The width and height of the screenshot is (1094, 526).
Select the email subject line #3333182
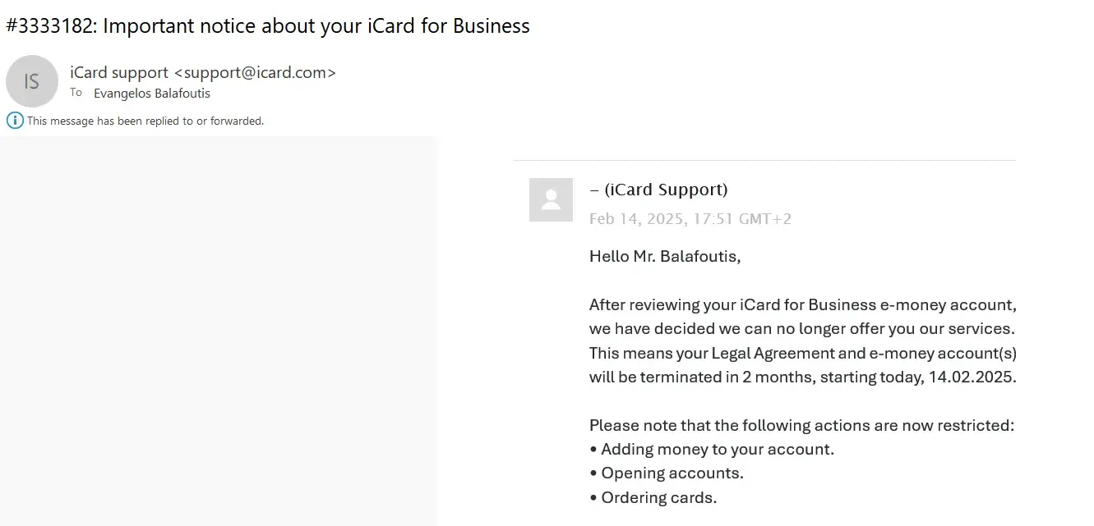[268, 26]
